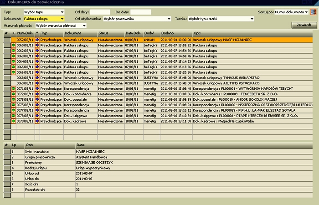Click blue arrow icon in row 0073/03/11
This screenshot has height=205, width=319.
click(37, 99)
